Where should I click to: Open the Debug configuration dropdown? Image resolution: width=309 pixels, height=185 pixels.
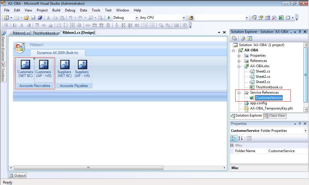click(x=137, y=18)
